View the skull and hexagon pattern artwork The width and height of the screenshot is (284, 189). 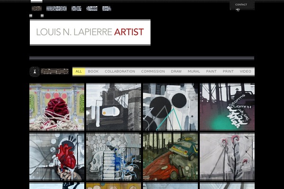(x=114, y=156)
